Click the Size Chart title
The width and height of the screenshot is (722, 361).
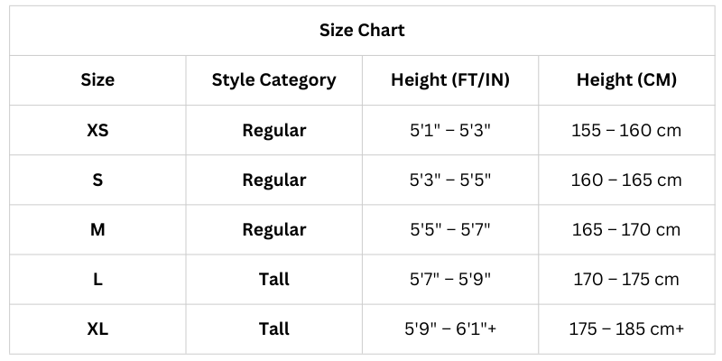click(x=362, y=31)
